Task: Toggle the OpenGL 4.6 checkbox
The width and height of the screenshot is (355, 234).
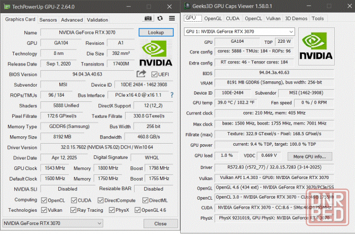Action: [137, 210]
